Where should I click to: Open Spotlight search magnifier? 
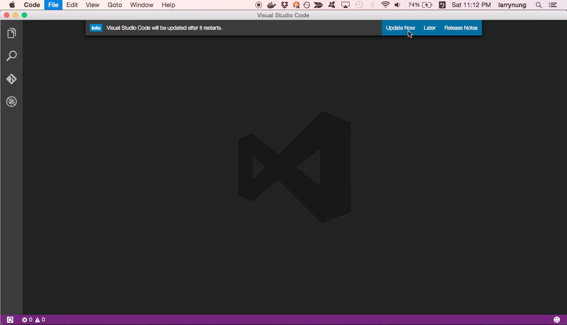(539, 5)
